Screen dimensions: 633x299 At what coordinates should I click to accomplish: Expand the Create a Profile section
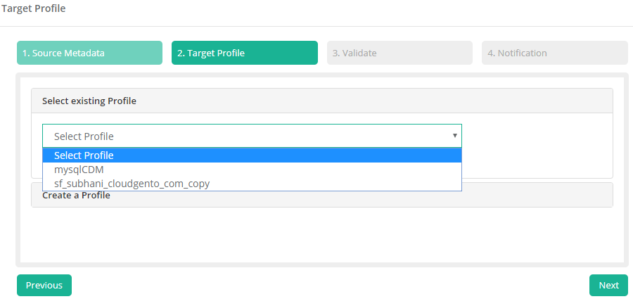[x=321, y=196]
